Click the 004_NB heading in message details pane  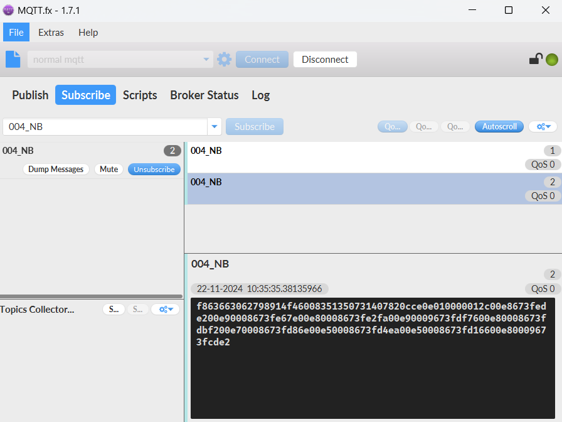click(x=210, y=264)
